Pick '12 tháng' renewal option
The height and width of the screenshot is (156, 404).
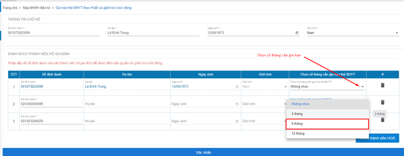pos(327,133)
